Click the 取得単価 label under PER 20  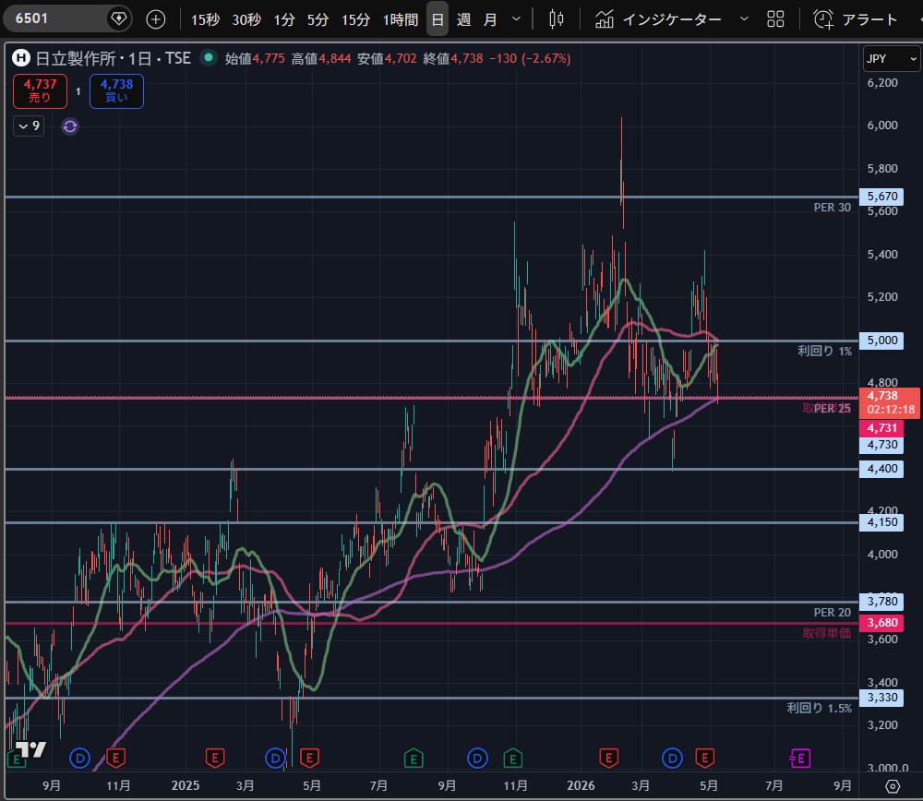[x=826, y=633]
